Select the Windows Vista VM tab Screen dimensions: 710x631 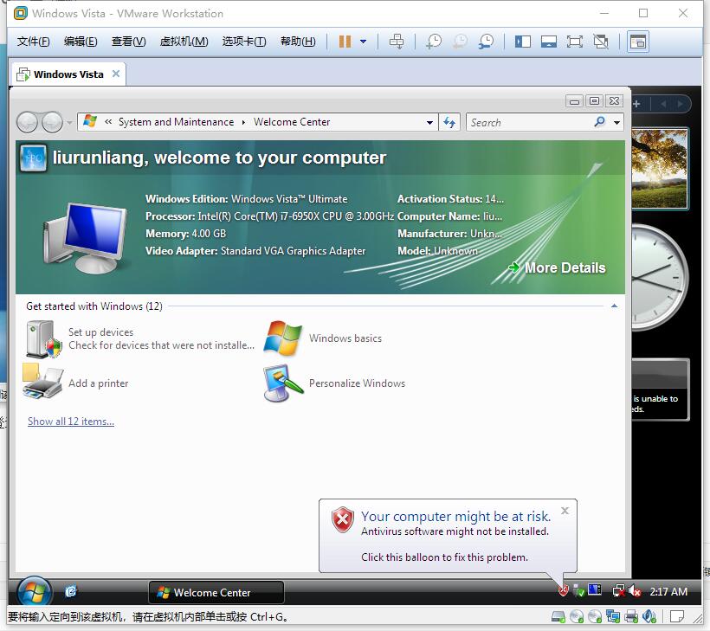(68, 74)
